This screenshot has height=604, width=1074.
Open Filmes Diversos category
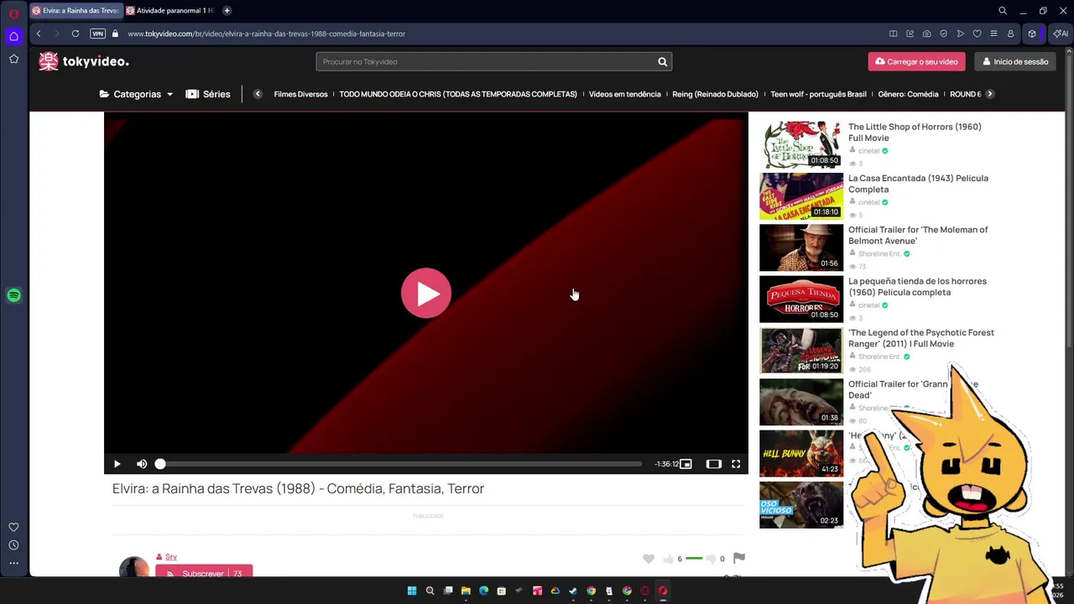300,94
